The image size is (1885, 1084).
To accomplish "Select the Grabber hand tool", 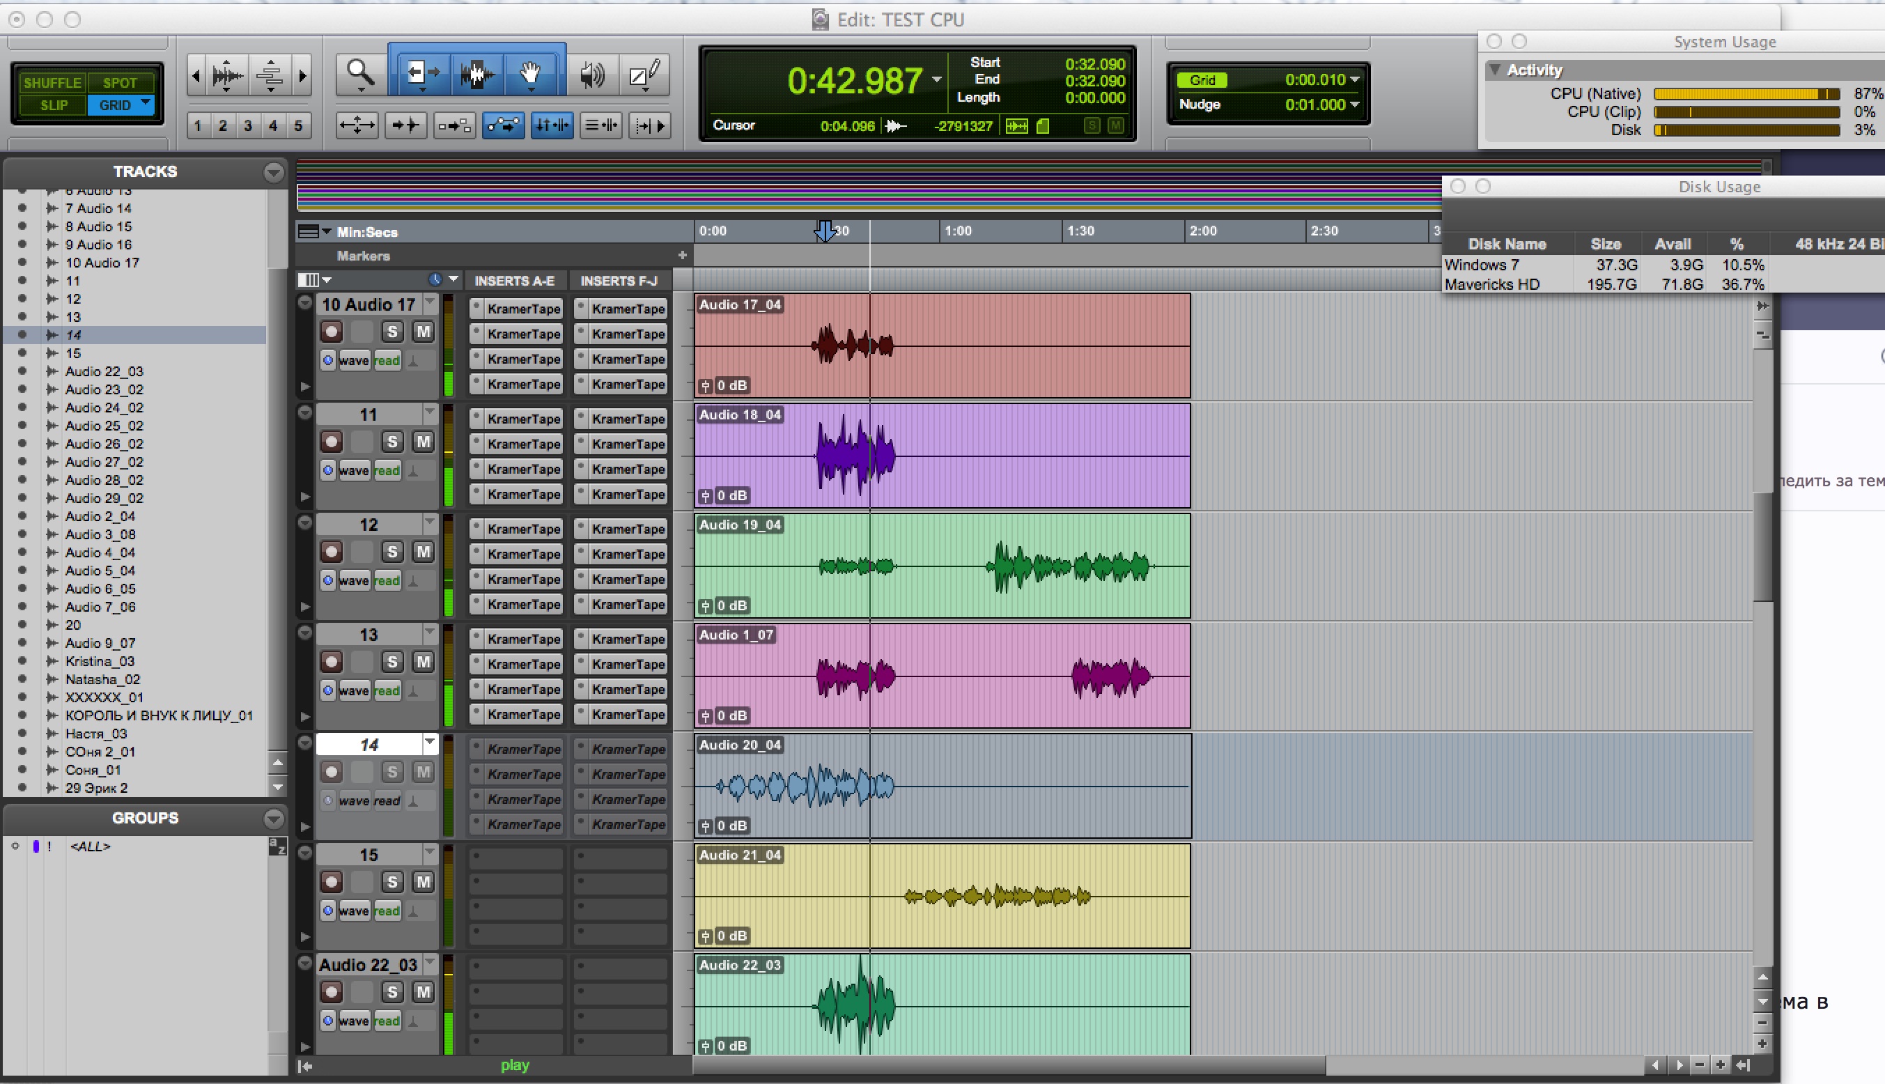I will click(530, 74).
